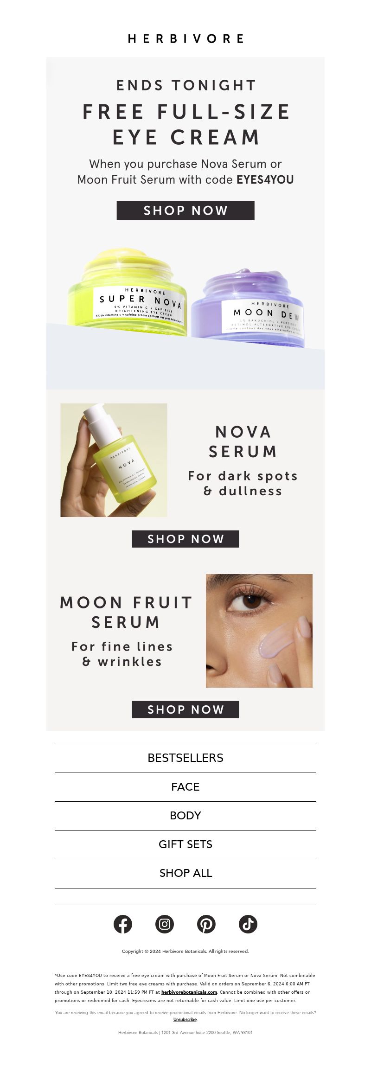
Task: Click Shop Now below Nova Serum
Action: click(x=185, y=539)
